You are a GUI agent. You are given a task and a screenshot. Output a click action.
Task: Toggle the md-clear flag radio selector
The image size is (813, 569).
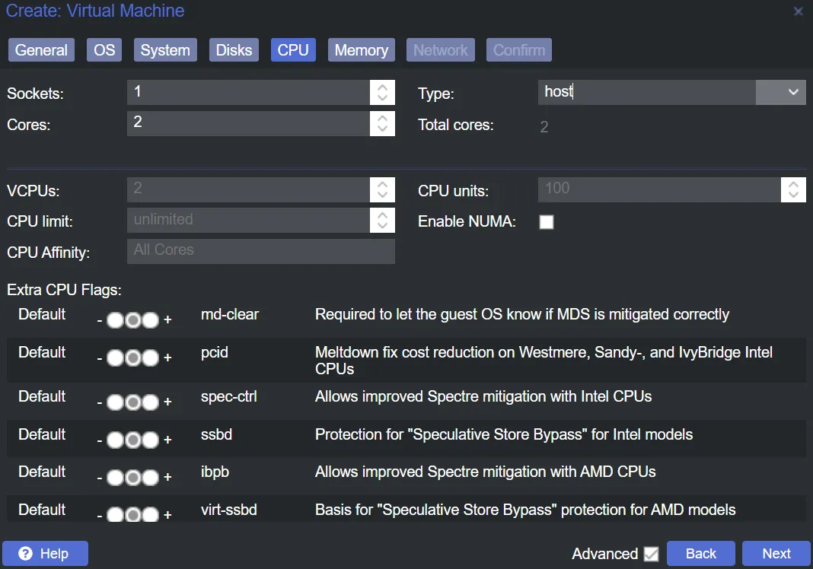point(132,320)
